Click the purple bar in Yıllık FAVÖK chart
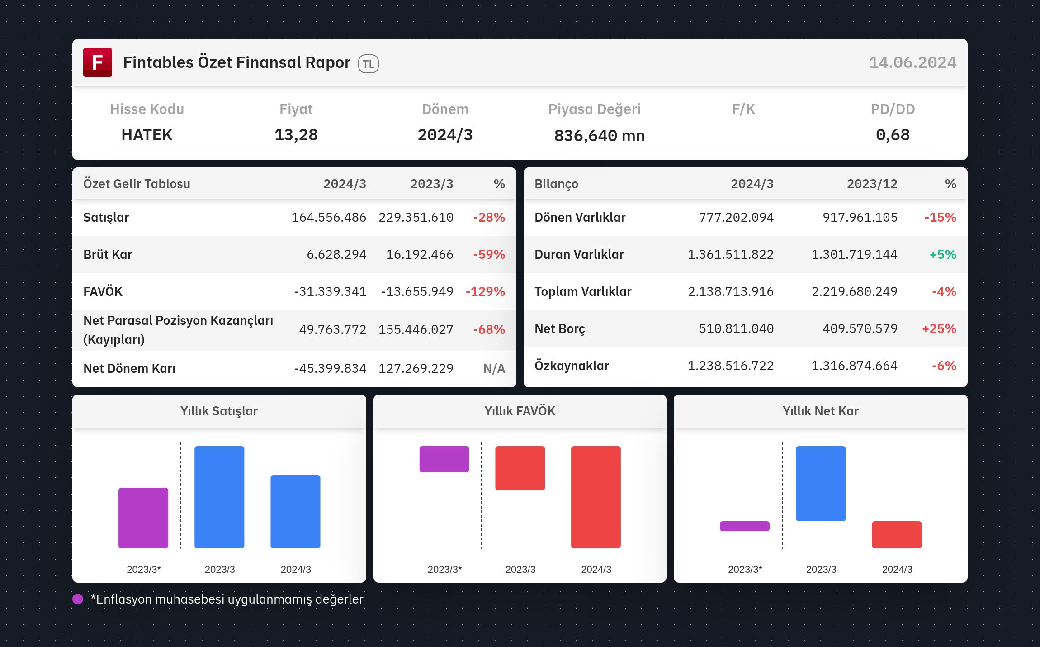The width and height of the screenshot is (1040, 647). tap(444, 459)
